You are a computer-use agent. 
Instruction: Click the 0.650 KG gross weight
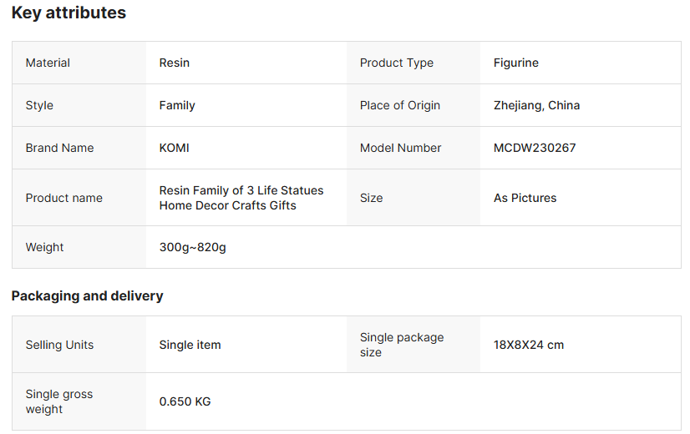pyautogui.click(x=185, y=401)
